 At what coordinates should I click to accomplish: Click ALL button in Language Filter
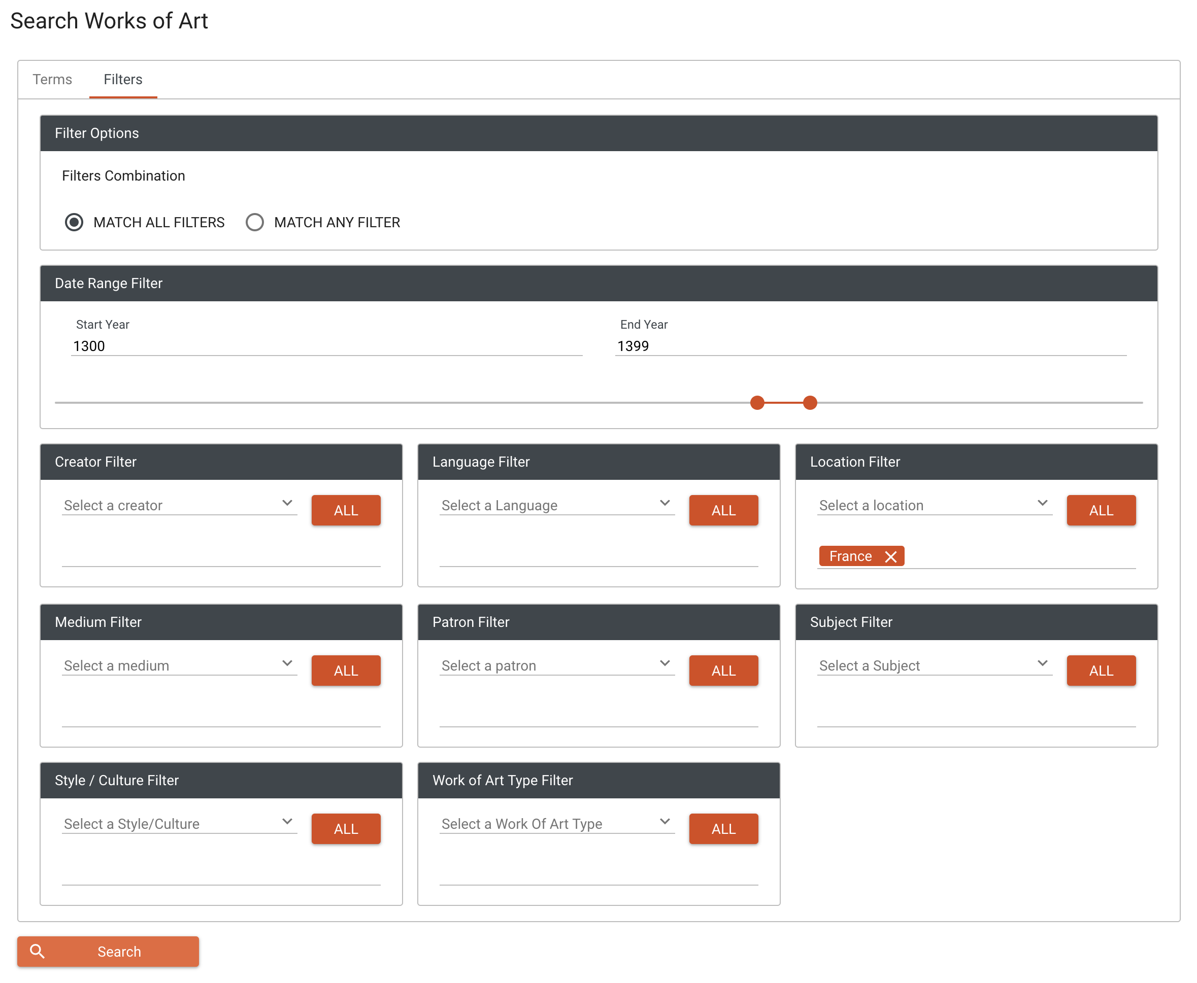coord(723,510)
